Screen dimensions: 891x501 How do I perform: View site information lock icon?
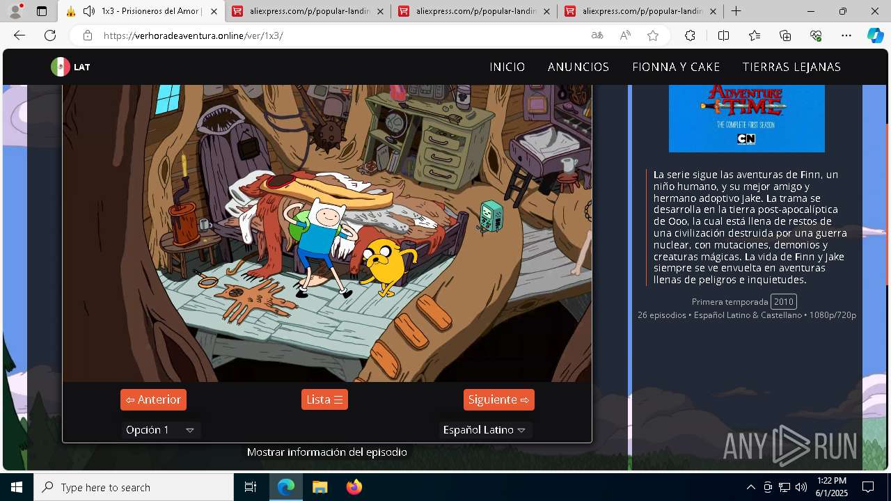tap(87, 35)
